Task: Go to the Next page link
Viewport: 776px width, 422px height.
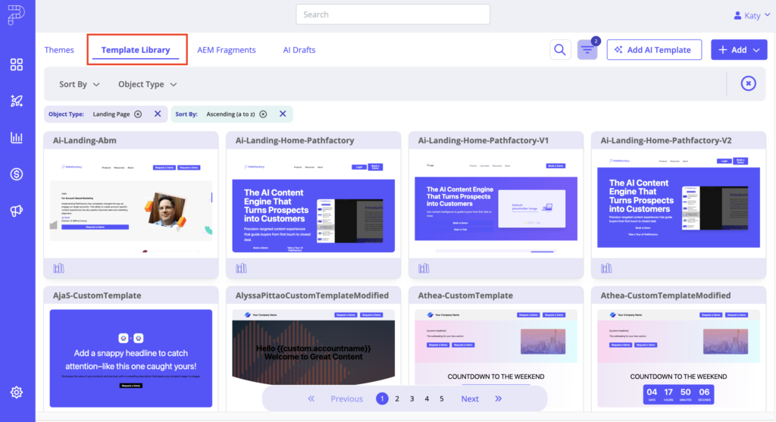Action: click(470, 399)
